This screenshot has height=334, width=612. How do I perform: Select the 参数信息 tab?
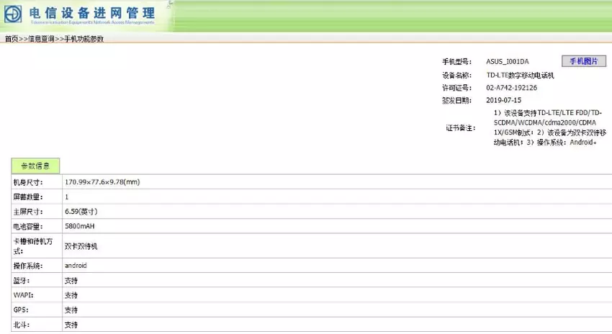pyautogui.click(x=35, y=166)
